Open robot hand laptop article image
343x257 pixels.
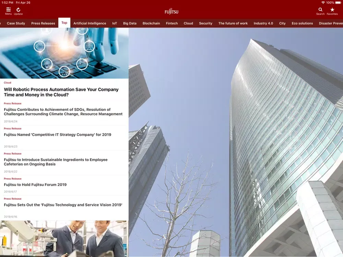(64, 53)
